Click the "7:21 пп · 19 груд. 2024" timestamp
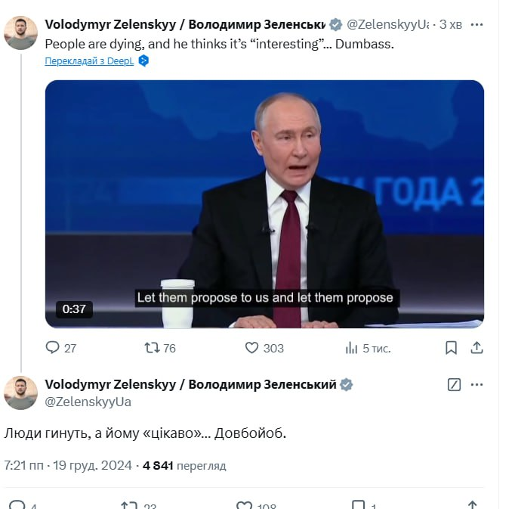The width and height of the screenshot is (515, 509). pos(68,465)
